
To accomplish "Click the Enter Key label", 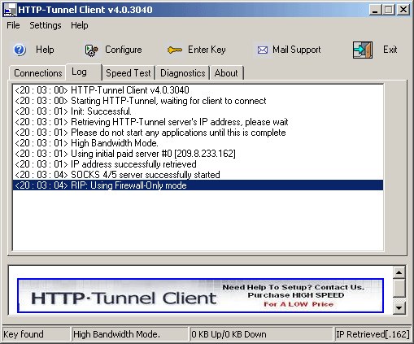I will 207,50.
